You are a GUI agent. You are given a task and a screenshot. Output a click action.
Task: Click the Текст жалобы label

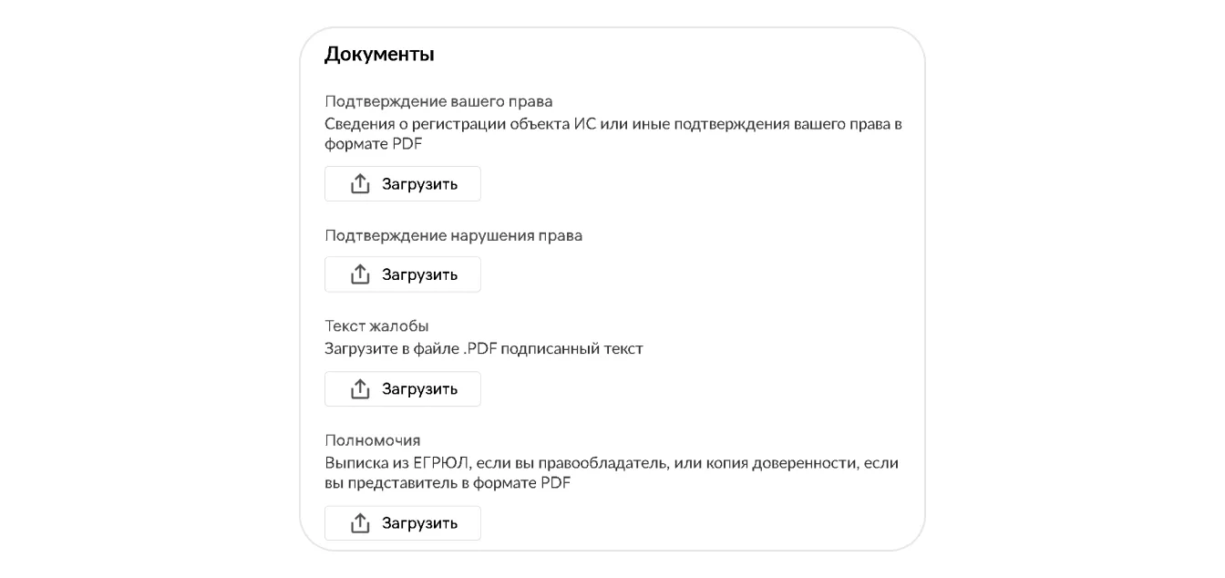click(376, 325)
